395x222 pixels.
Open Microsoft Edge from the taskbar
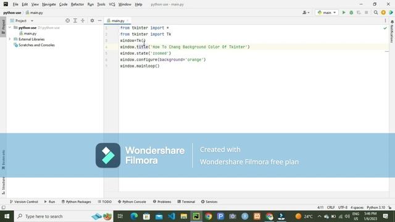pyautogui.click(x=134, y=216)
